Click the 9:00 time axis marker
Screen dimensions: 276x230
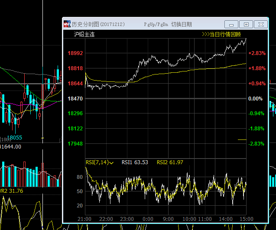(x=169, y=219)
